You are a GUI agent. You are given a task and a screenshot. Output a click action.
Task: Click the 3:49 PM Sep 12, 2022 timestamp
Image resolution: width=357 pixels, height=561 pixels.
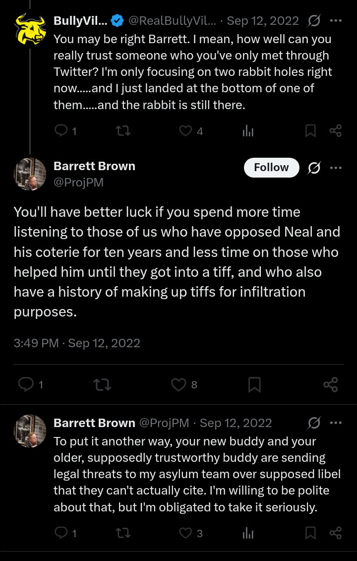(x=77, y=343)
